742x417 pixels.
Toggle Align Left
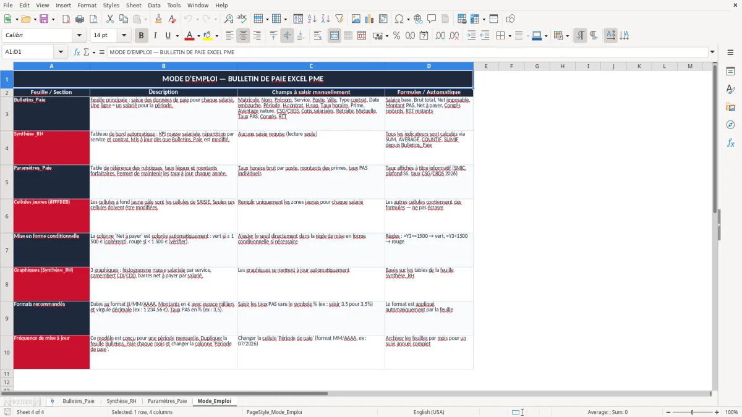point(229,36)
